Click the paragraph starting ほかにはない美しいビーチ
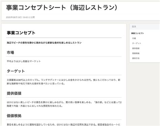This screenshot has height=126, width=160. pyautogui.click(x=64, y=104)
